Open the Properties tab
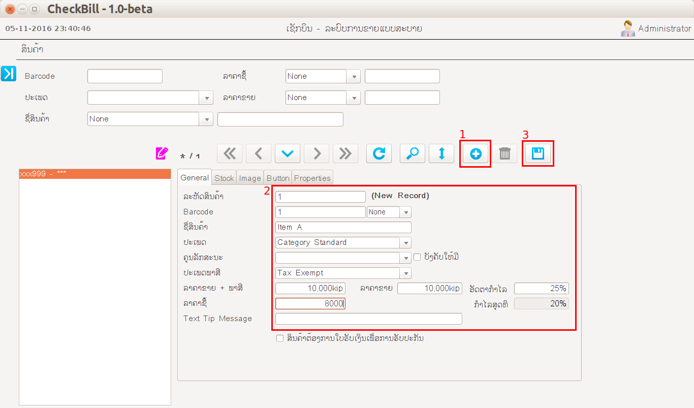The width and height of the screenshot is (694, 408). click(312, 178)
